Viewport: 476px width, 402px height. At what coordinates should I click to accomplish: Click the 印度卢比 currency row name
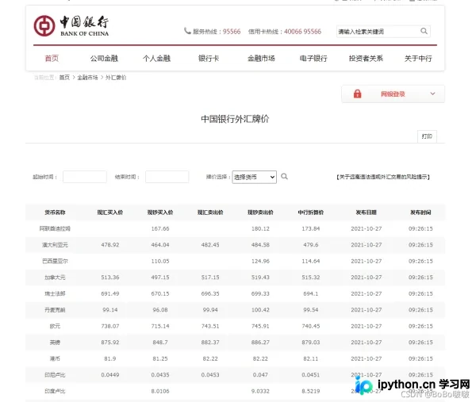(x=55, y=391)
